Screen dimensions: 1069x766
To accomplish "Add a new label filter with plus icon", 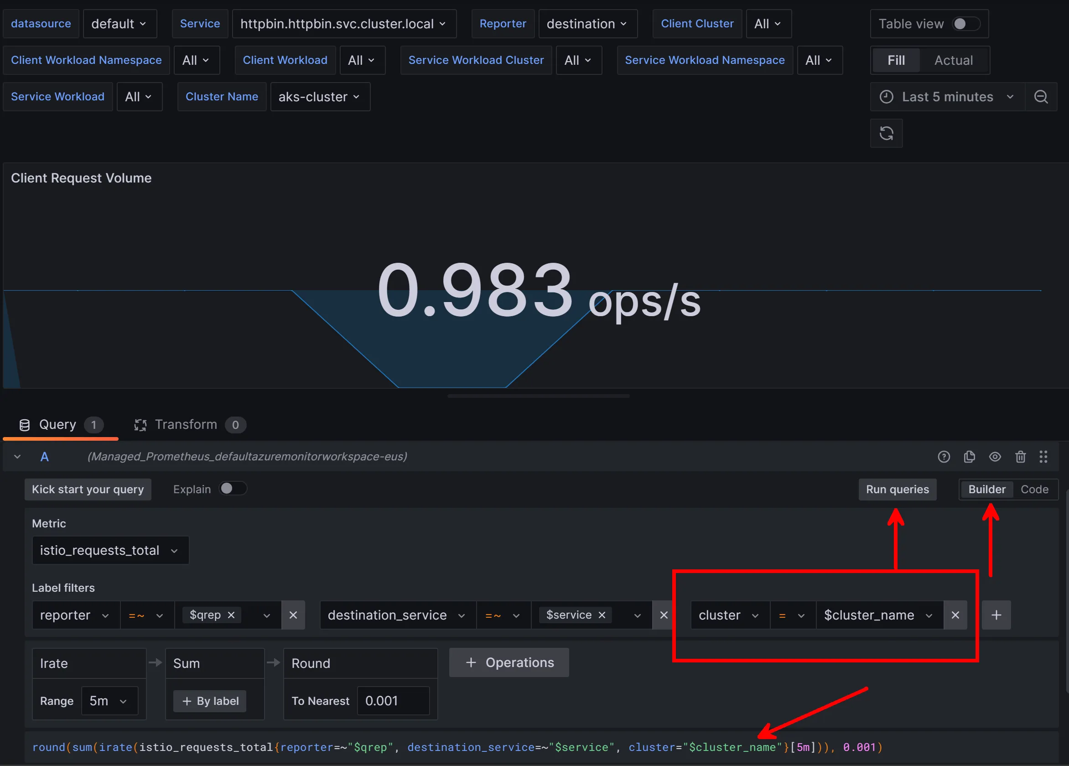I will [996, 615].
